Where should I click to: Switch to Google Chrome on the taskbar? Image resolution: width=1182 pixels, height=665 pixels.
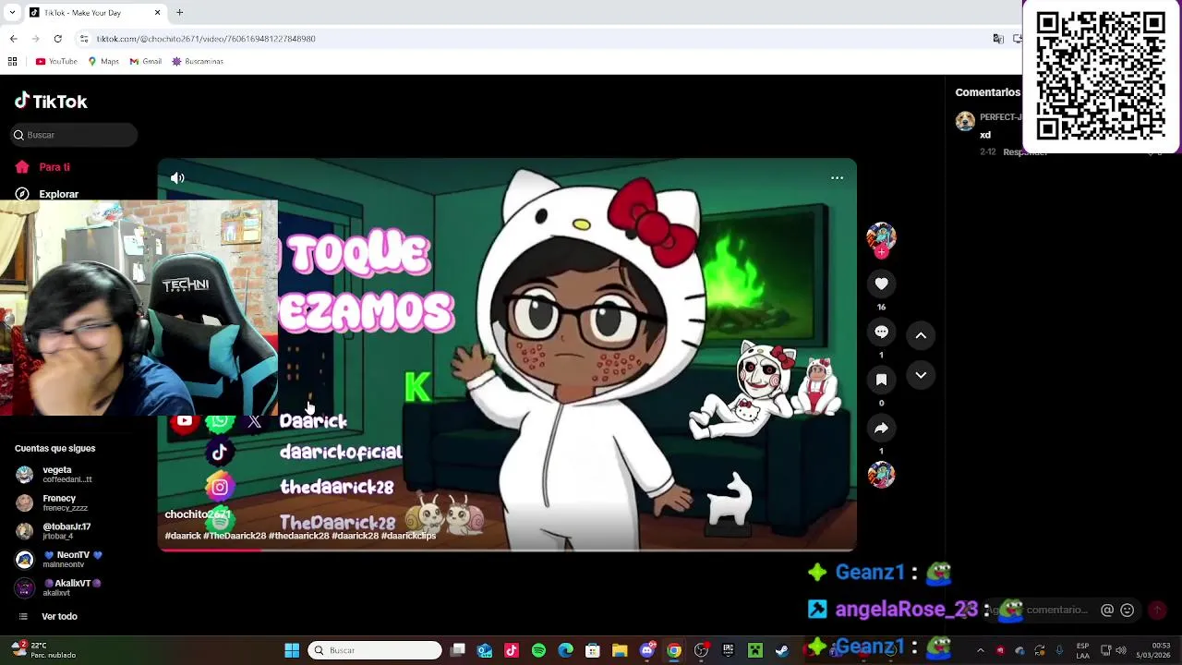click(674, 650)
